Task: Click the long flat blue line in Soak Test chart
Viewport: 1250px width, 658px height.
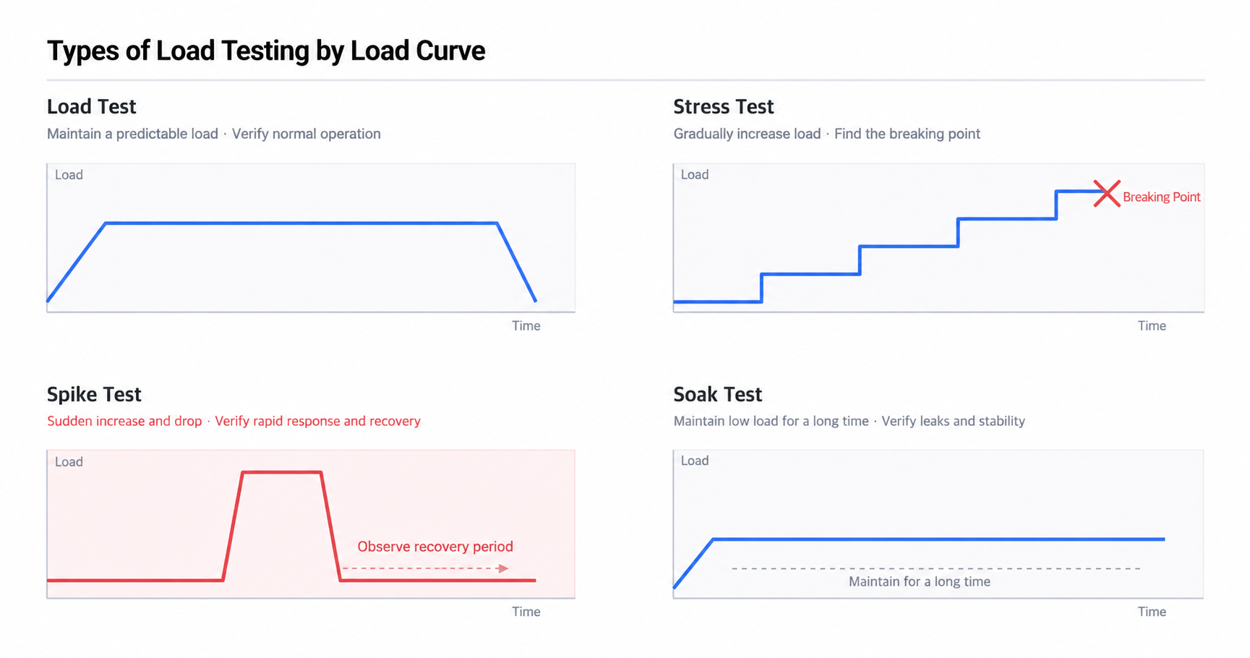Action: [938, 539]
